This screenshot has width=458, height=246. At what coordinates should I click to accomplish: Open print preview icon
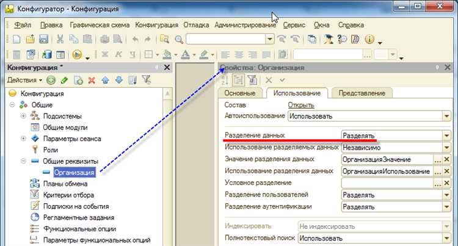tap(117, 39)
